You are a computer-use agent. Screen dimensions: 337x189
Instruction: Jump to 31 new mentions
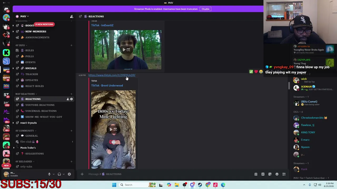click(44, 24)
